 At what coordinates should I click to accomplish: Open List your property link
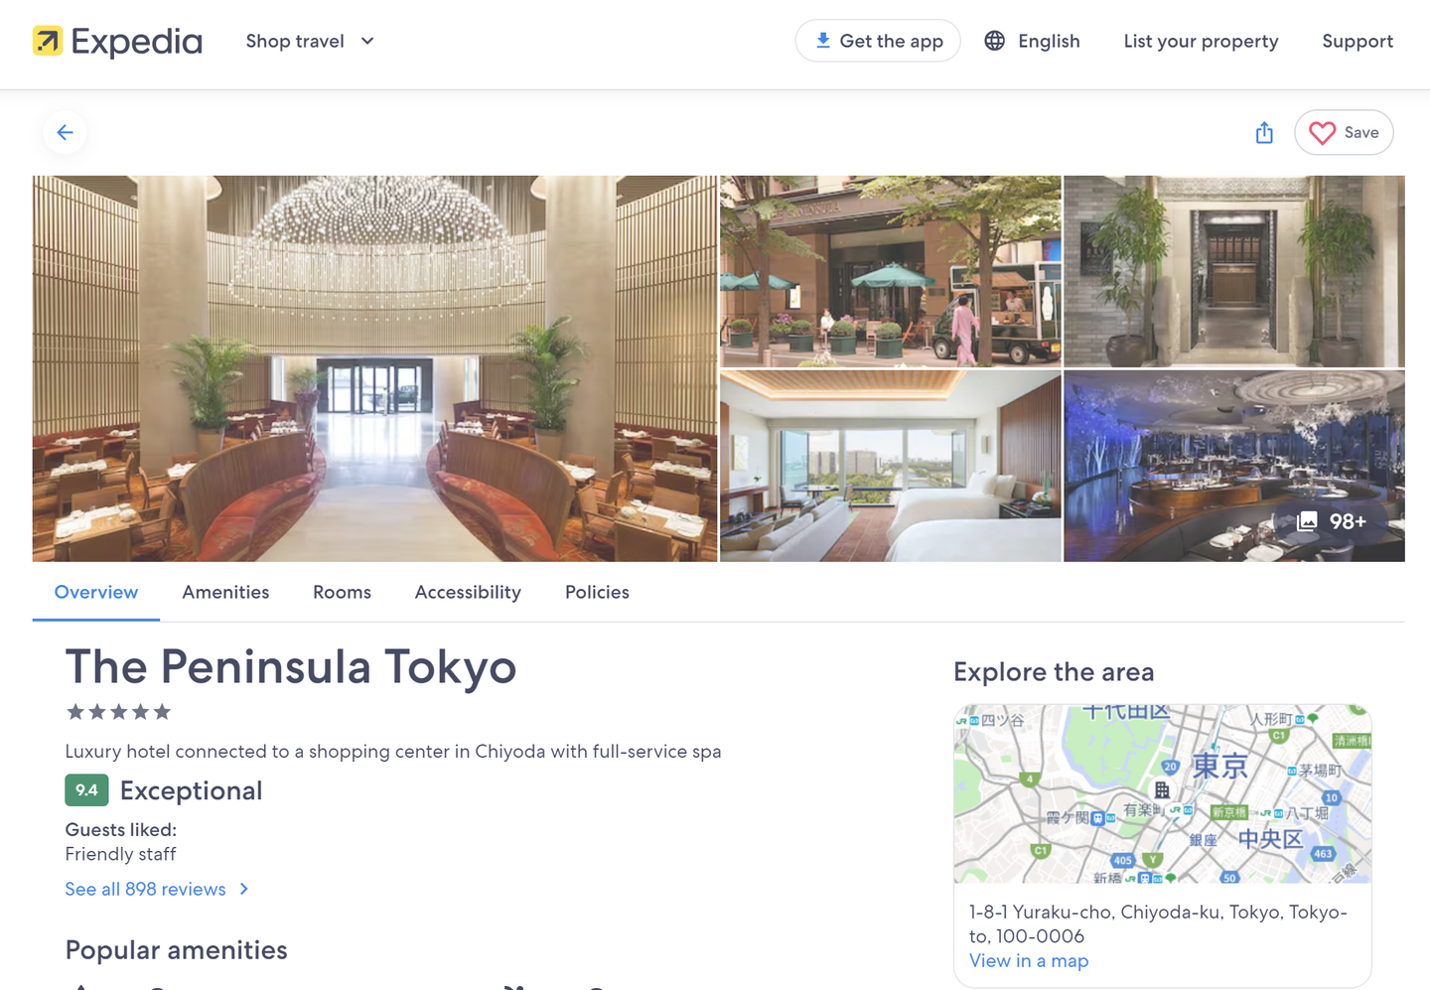(x=1201, y=41)
